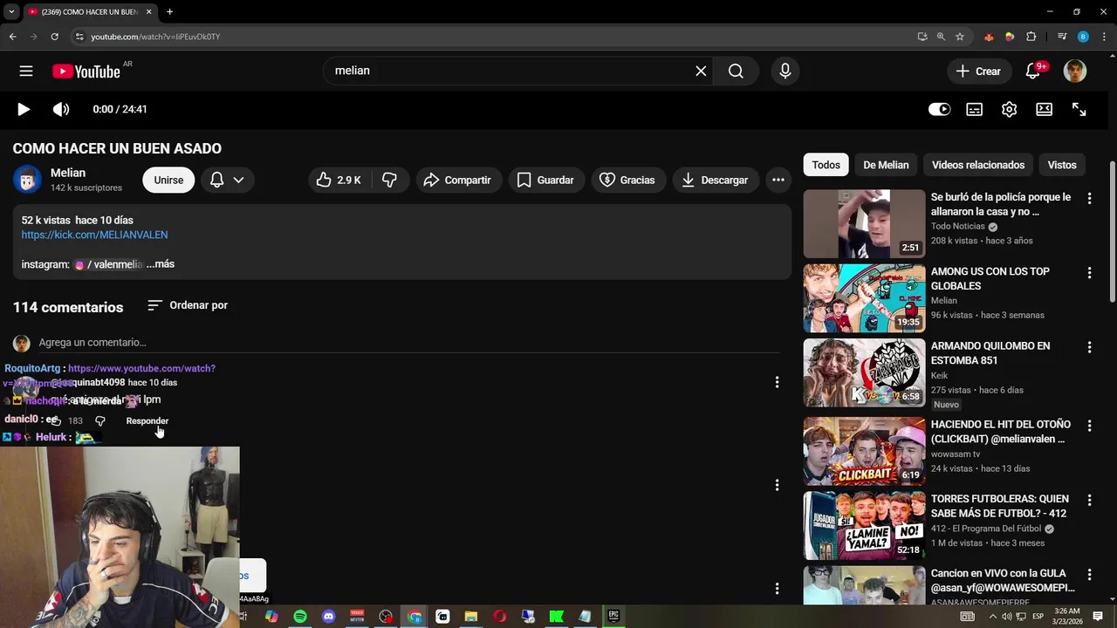Viewport: 1117px width, 628px height.
Task: Open the 'HACIENDO EL HIT DEL OTOÑO' title
Action: point(1001,432)
